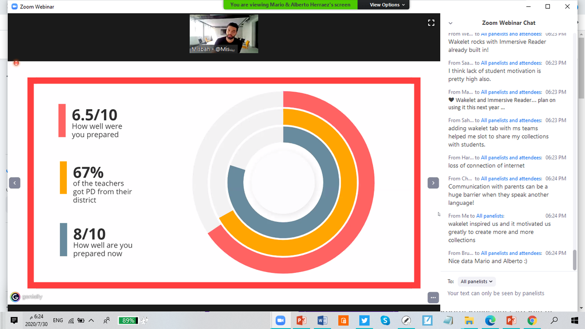
Task: Open the Wi-Fi network tray icon
Action: pos(72,321)
